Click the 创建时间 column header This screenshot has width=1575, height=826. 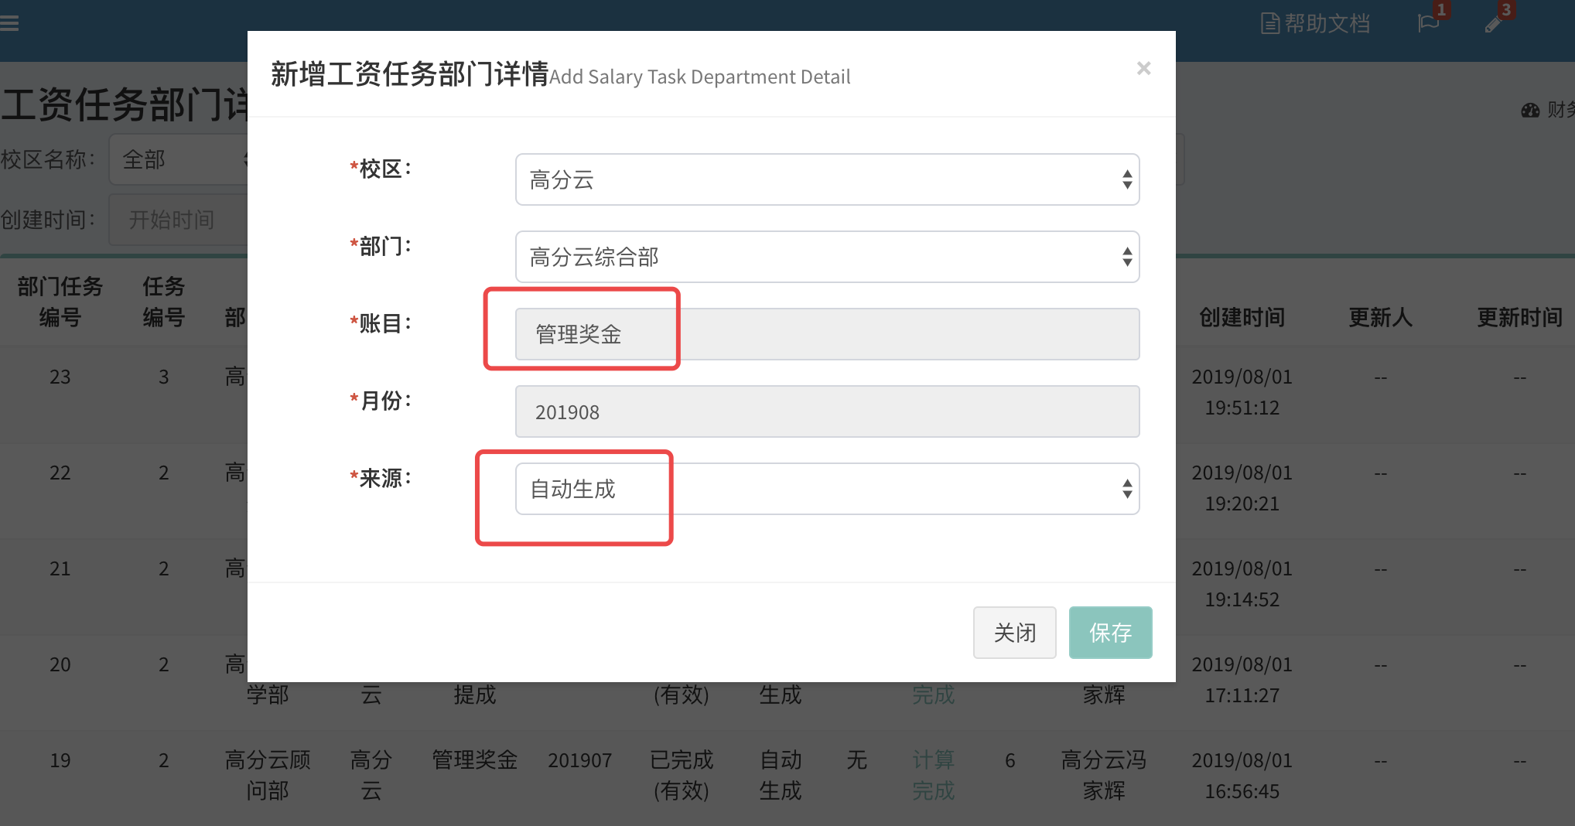pos(1242,317)
